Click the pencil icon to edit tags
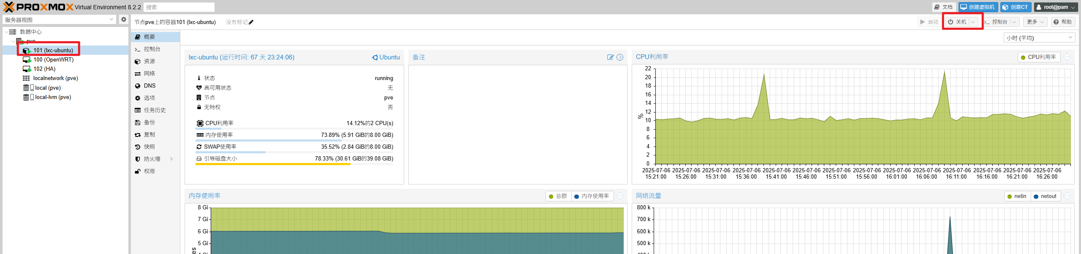The height and width of the screenshot is (254, 1081). [251, 22]
